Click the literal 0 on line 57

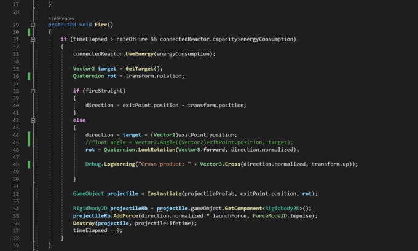118,230
